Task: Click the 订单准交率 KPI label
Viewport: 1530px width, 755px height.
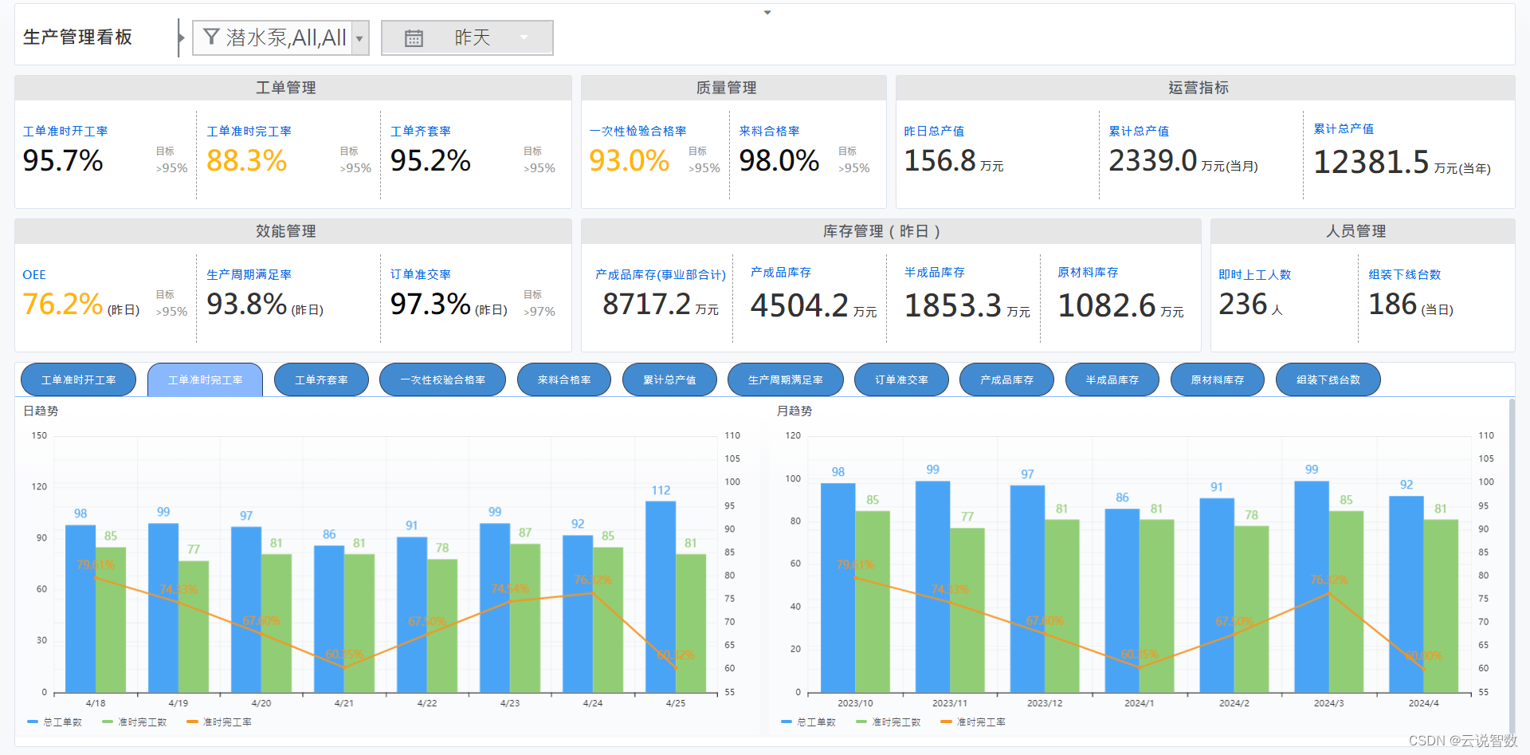Action: [421, 274]
